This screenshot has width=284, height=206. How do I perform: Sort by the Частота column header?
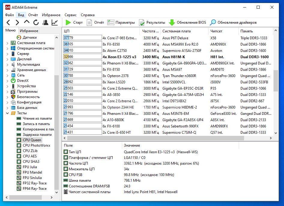[150, 31]
